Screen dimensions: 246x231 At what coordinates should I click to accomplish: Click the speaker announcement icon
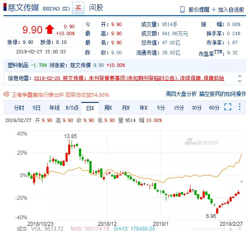(x=6, y=94)
